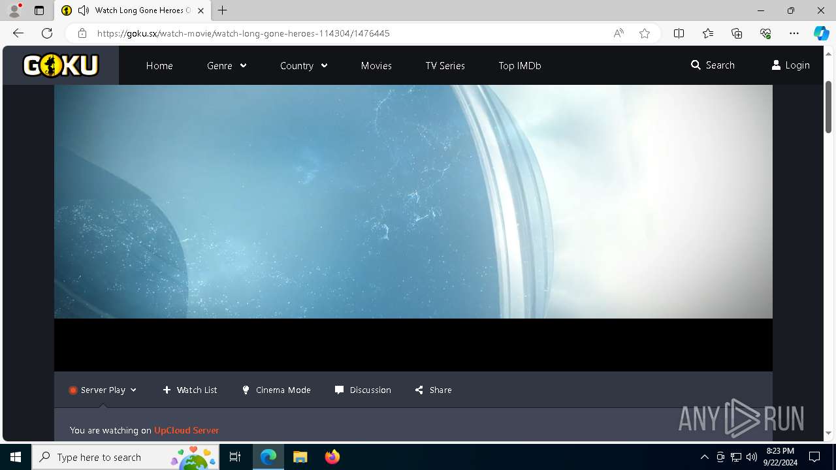Image resolution: width=836 pixels, height=470 pixels.
Task: Add this page to favorites
Action: [645, 33]
